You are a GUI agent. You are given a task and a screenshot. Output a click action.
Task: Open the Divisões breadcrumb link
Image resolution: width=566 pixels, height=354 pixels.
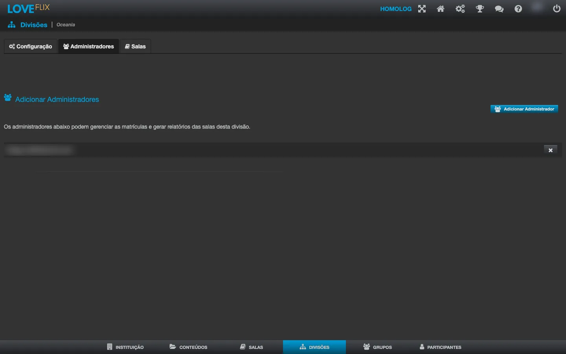(34, 25)
